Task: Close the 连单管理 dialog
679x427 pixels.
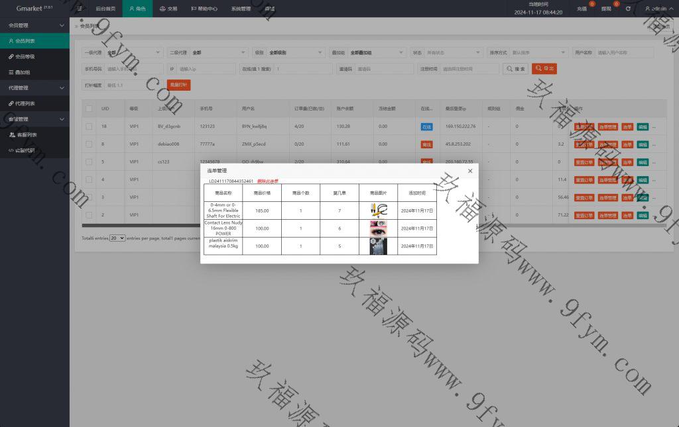Action: (470, 171)
